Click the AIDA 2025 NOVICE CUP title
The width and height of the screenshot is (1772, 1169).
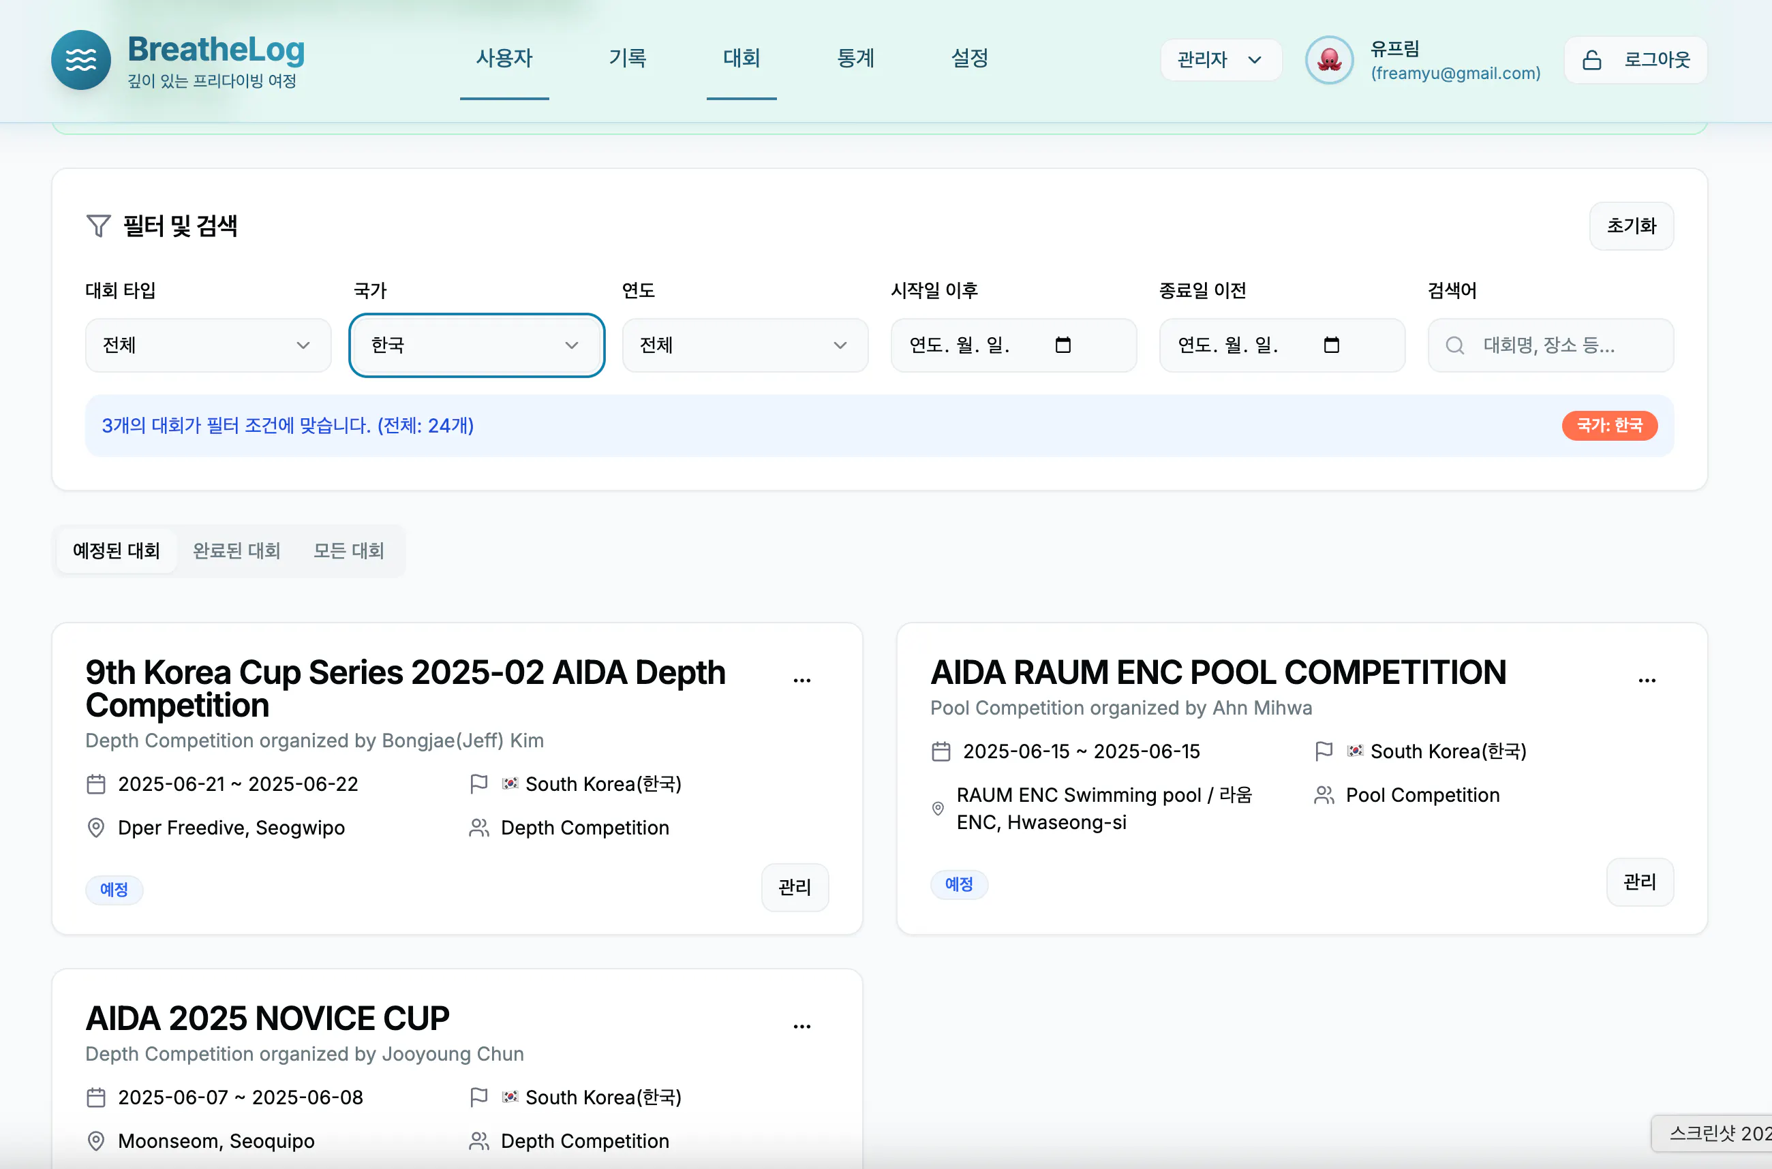tap(267, 1018)
